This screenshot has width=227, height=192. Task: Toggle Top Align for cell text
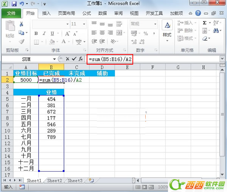click(x=94, y=24)
